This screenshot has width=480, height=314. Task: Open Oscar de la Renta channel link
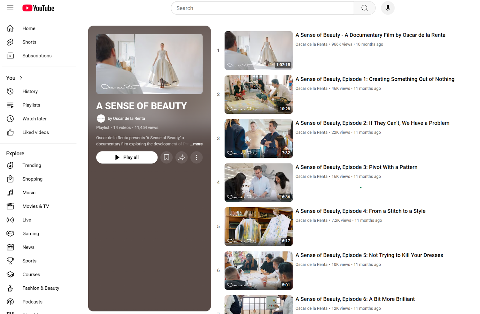coord(126,118)
